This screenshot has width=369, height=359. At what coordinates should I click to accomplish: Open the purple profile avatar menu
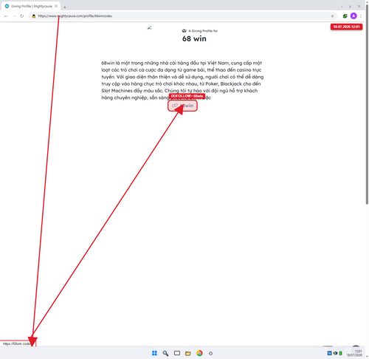354,16
